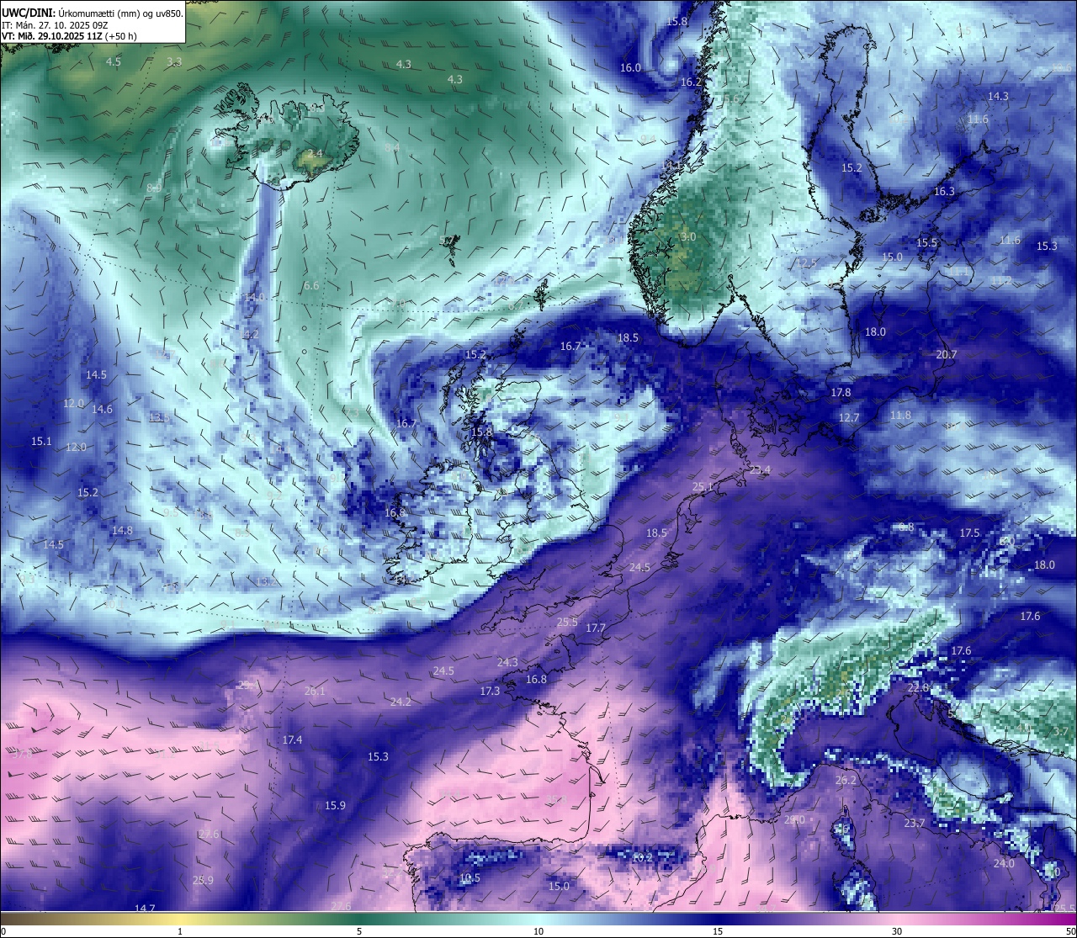Click the 26.2 value near the Riviera

[846, 781]
